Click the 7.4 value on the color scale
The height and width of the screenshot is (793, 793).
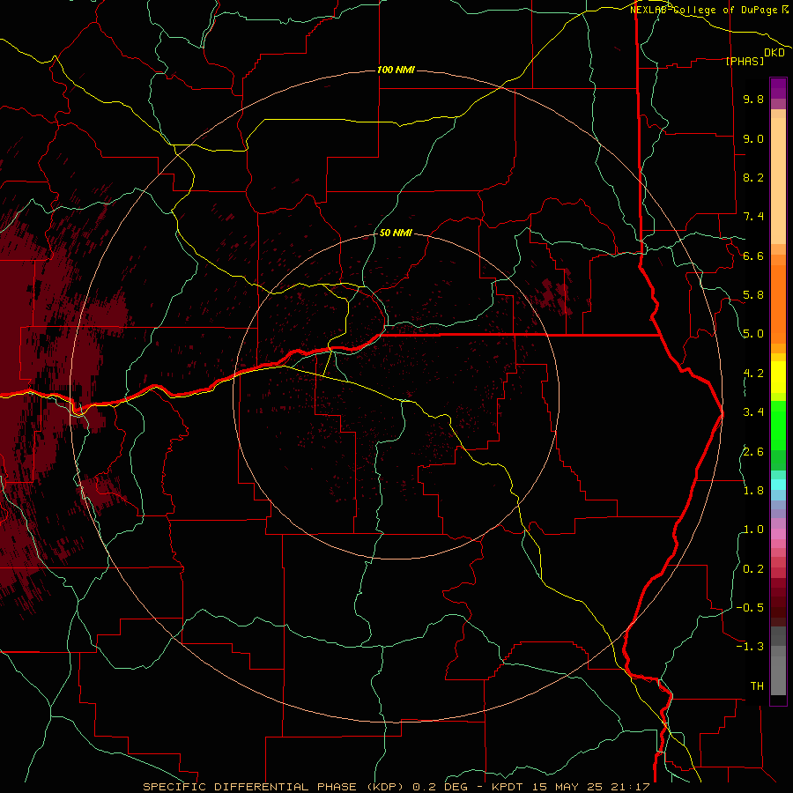[753, 217]
